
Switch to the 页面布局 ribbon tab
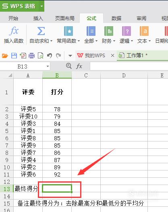[65, 18]
